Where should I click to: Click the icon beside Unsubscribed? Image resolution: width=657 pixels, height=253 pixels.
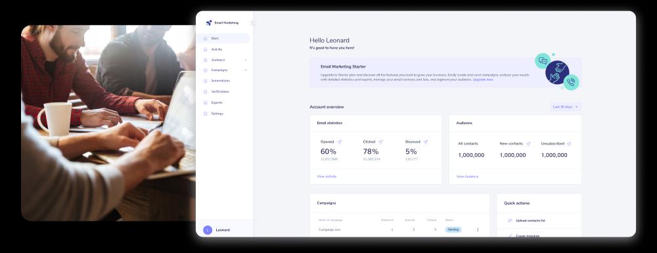[569, 144]
